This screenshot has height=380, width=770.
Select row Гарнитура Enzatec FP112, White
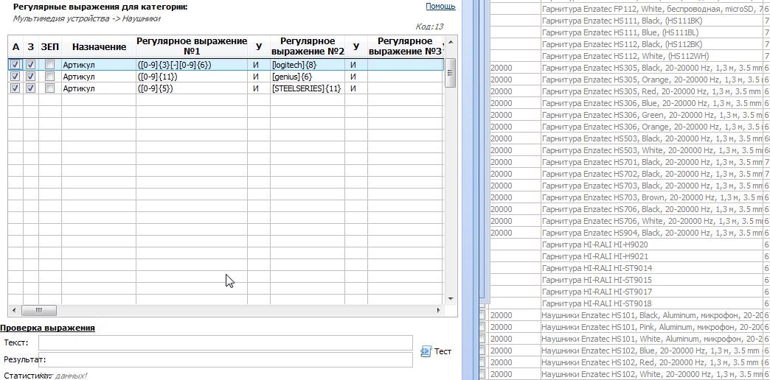(x=652, y=9)
